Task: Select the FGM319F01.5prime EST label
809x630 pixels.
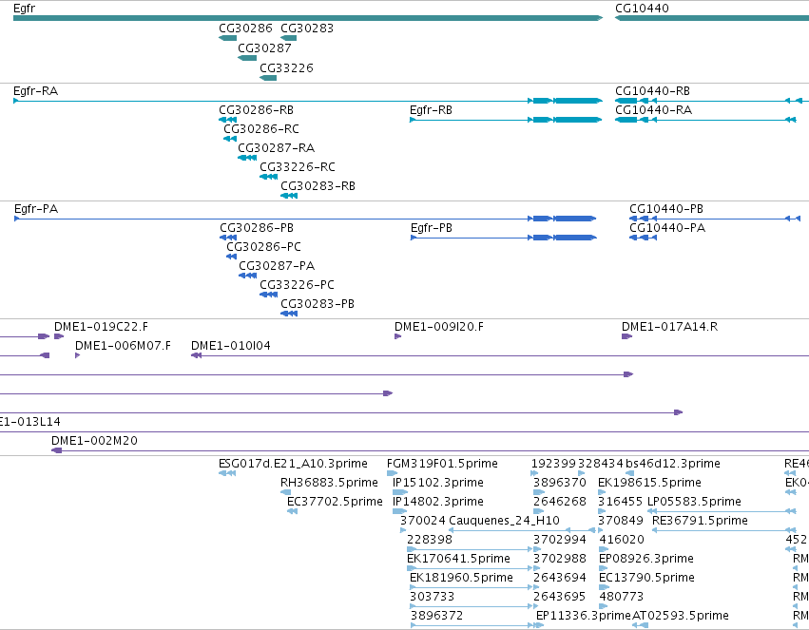Action: pos(443,464)
